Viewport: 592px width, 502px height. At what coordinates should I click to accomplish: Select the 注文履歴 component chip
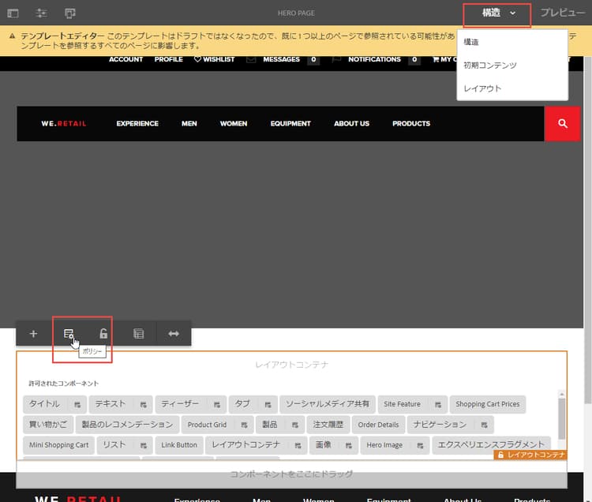328,425
